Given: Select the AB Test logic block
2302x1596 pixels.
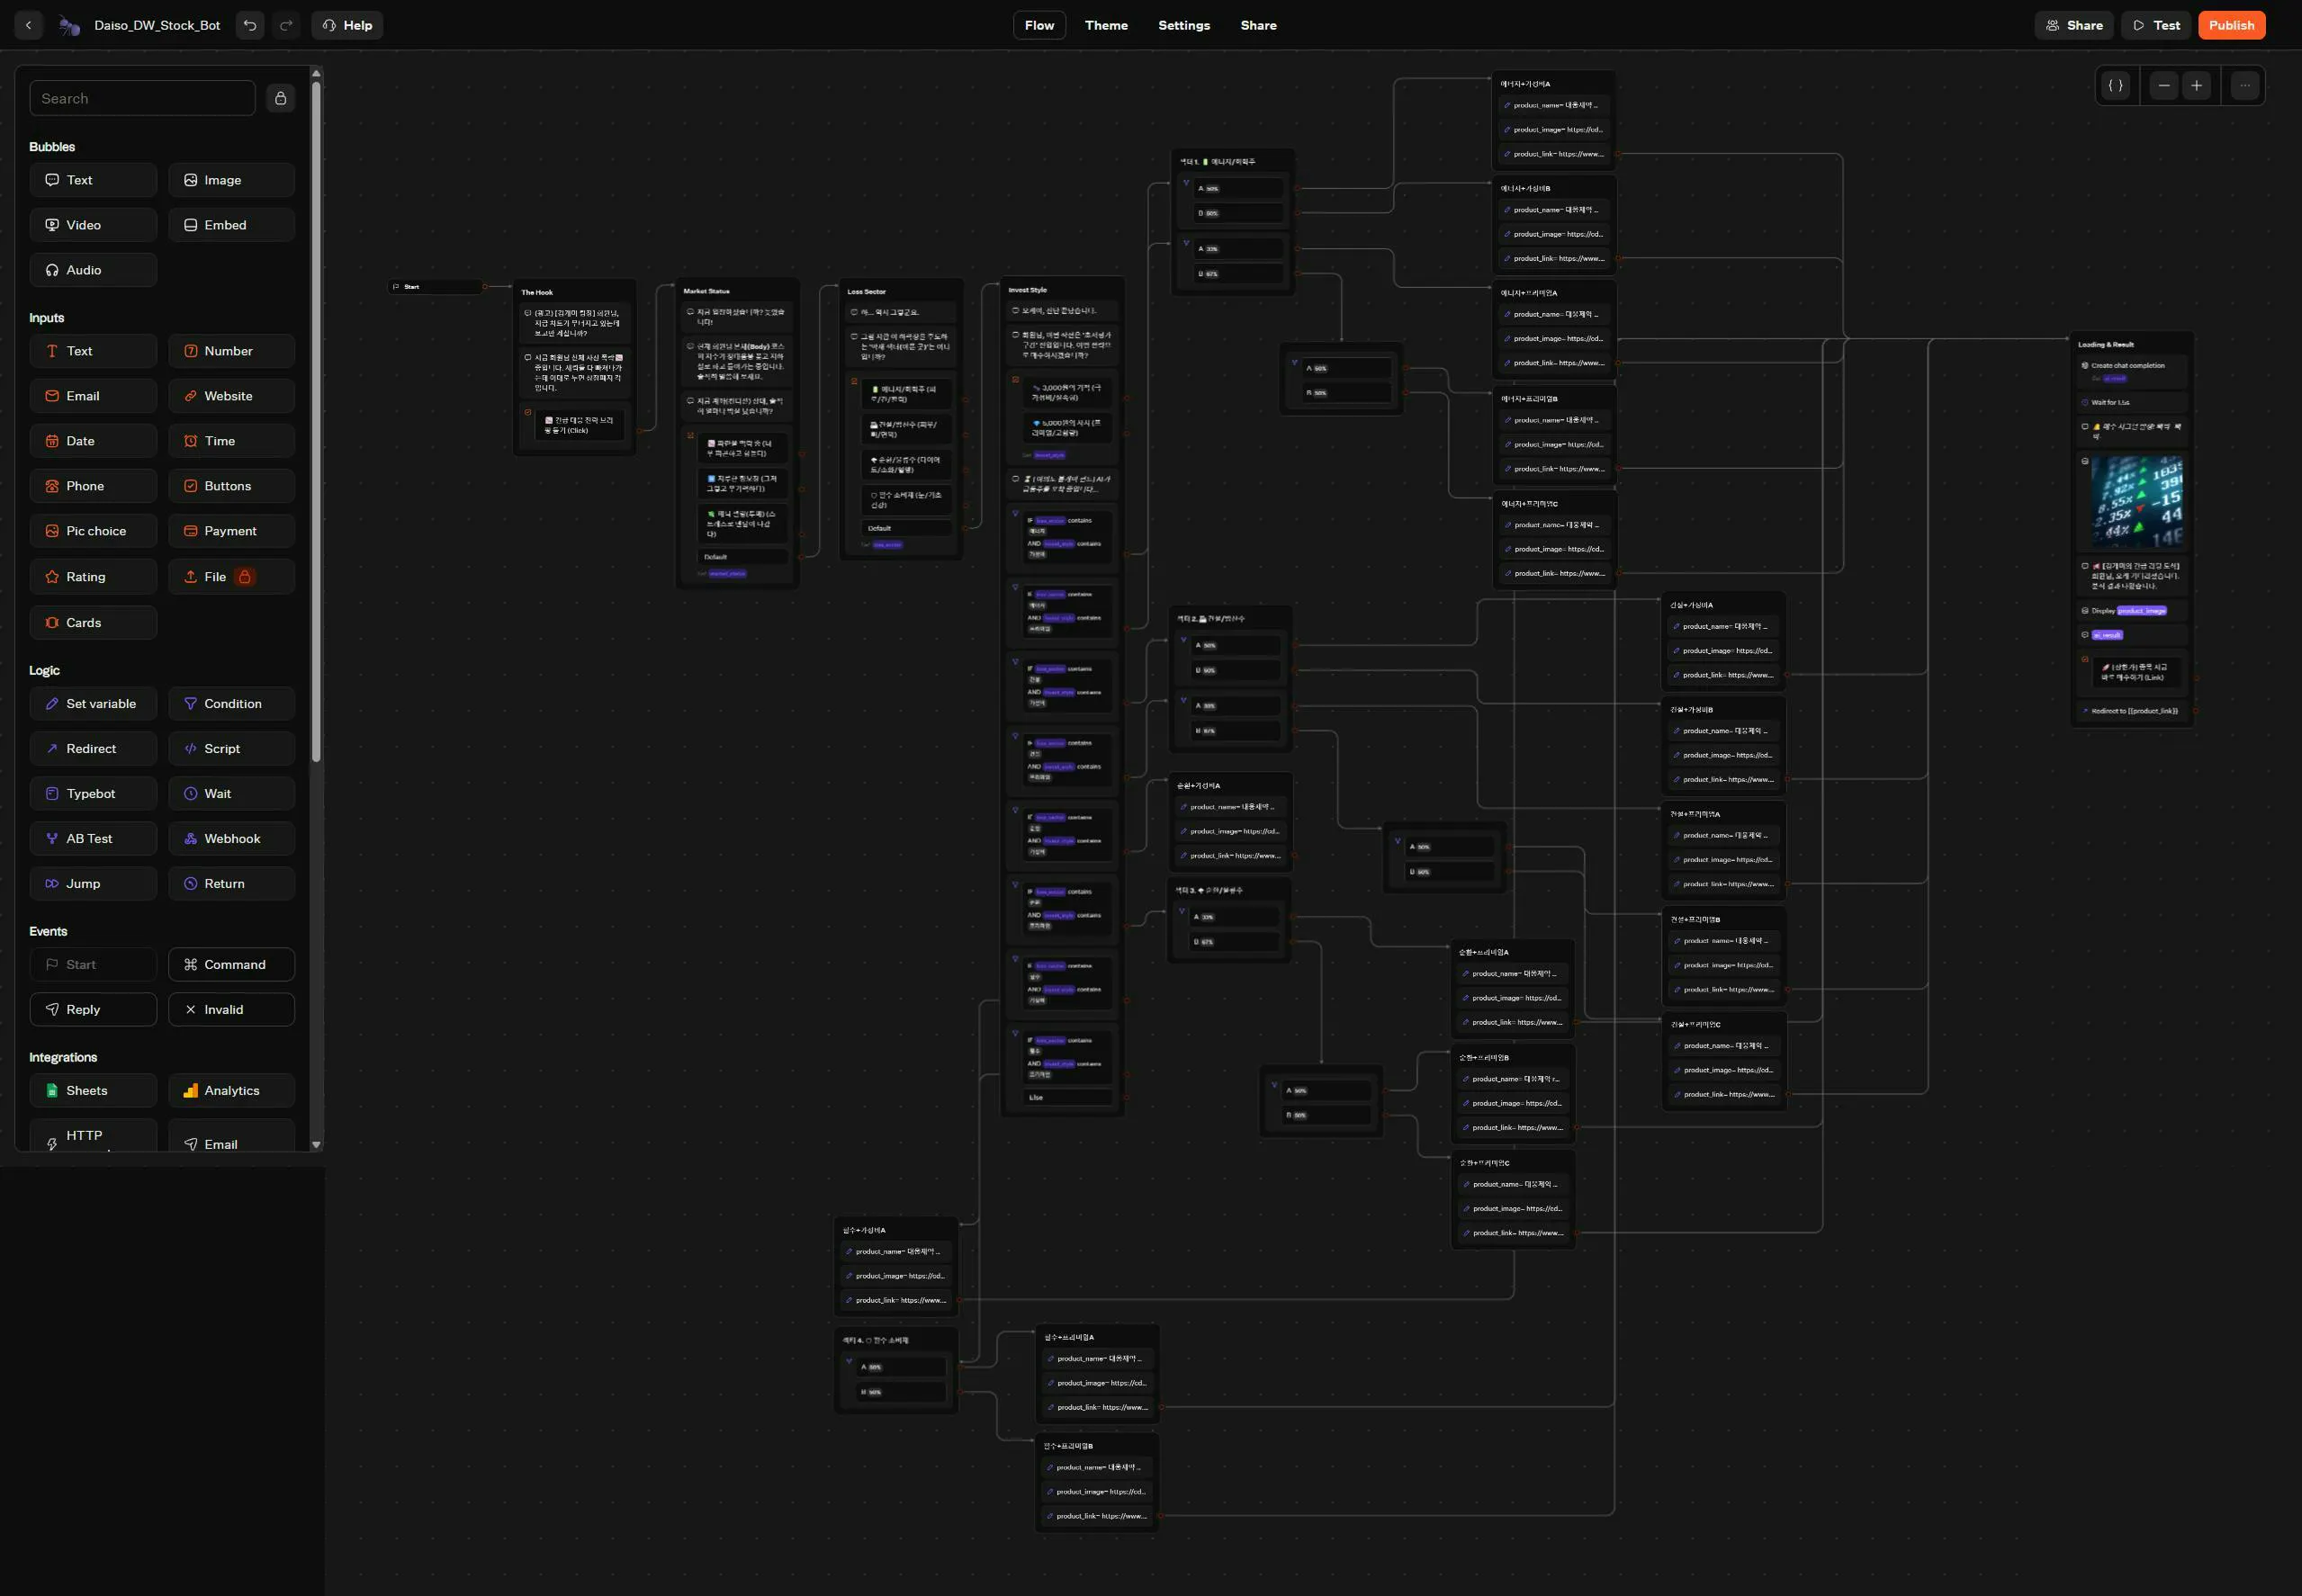Looking at the screenshot, I should (x=93, y=838).
